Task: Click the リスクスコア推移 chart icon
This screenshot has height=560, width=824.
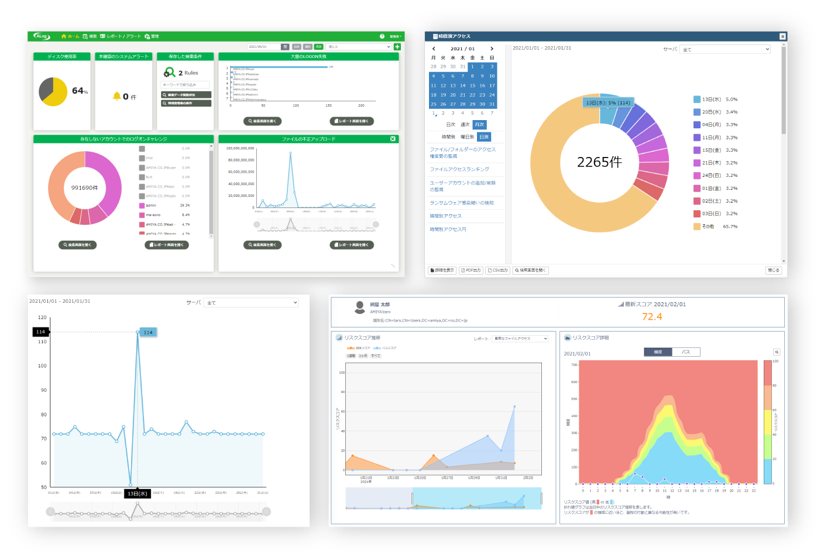Action: pyautogui.click(x=339, y=338)
